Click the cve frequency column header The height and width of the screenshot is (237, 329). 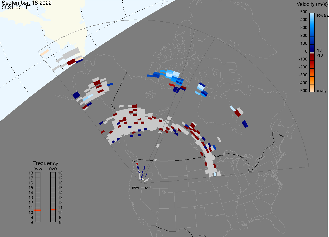coord(53,169)
